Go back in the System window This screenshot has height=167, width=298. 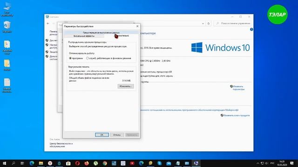(48, 24)
